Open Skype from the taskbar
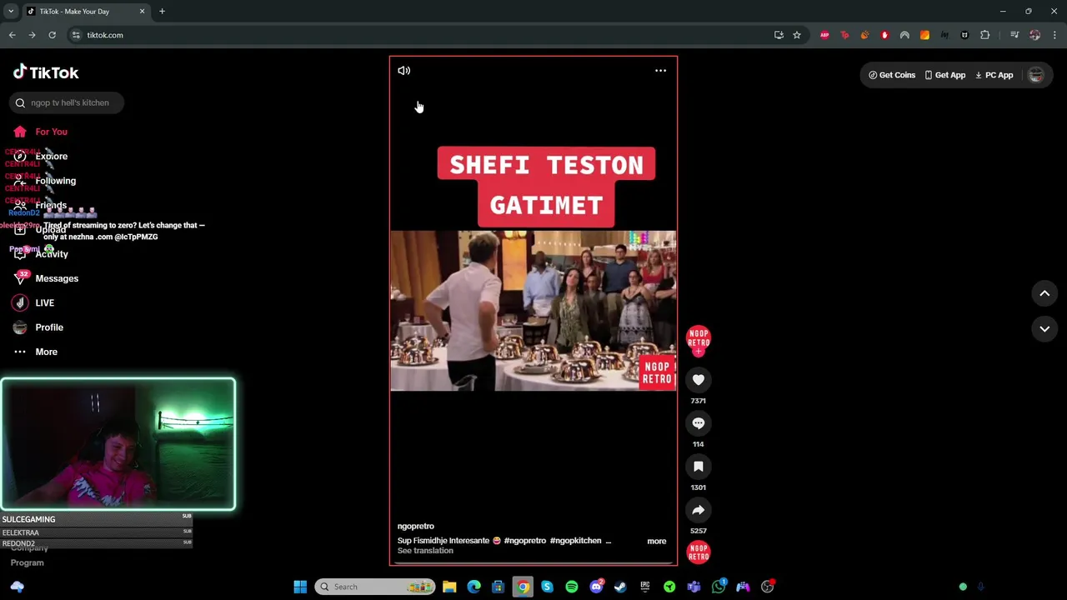 tap(547, 587)
